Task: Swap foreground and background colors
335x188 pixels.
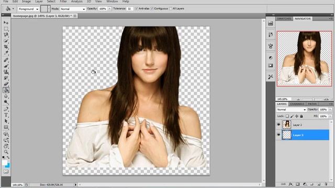Action: (x=8, y=158)
